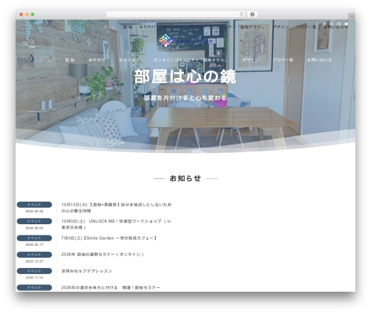This screenshot has height=314, width=371.
Task: Click the 部屋を片付けると心も変わる subtitle text
Action: pyautogui.click(x=185, y=98)
